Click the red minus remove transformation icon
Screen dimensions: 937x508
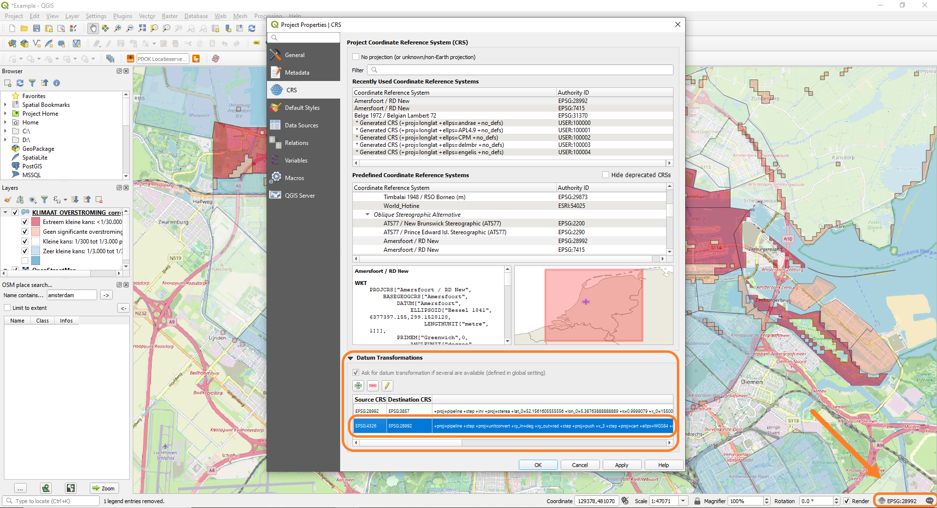pos(373,386)
